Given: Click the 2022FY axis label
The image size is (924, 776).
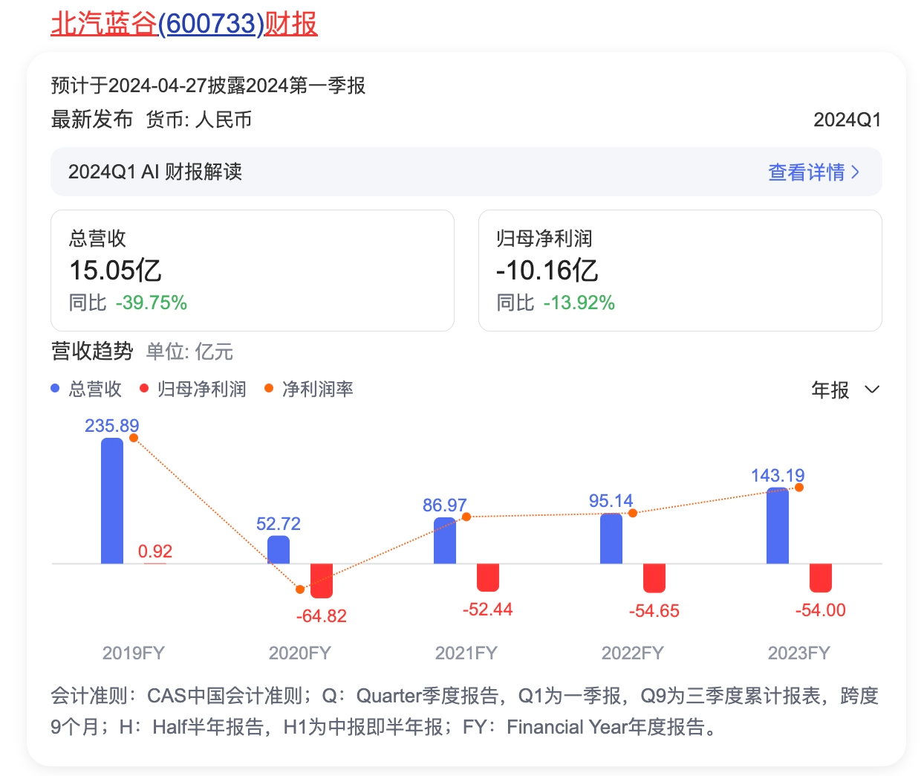Looking at the screenshot, I should pyautogui.click(x=633, y=653).
